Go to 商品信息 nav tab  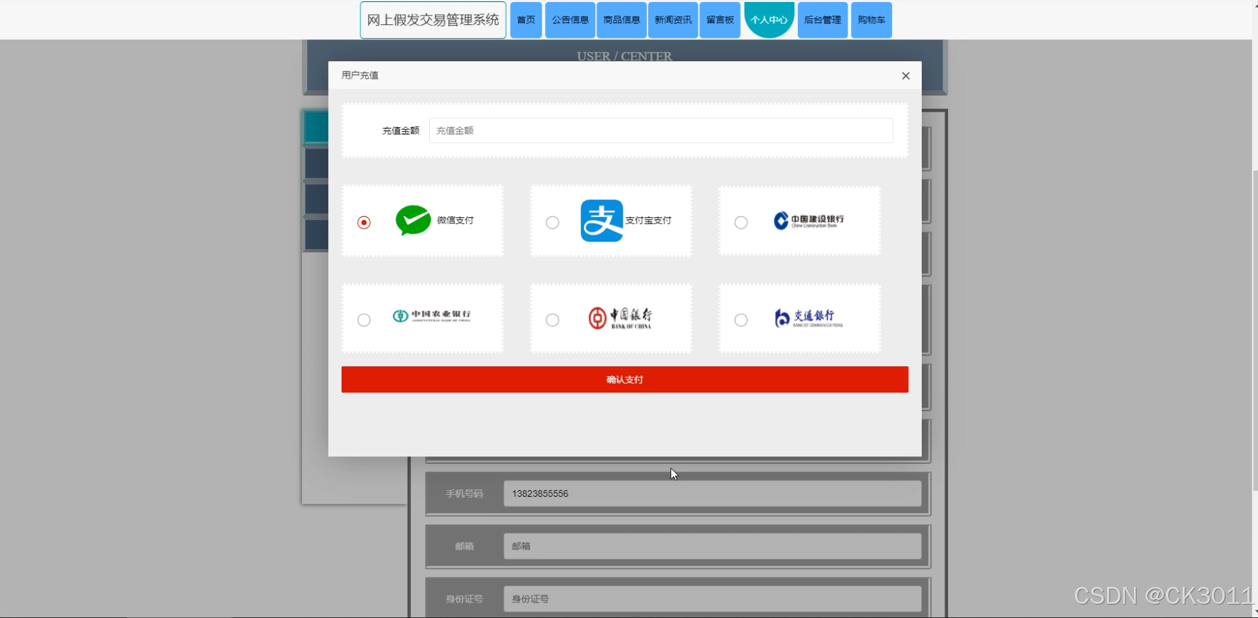click(x=622, y=20)
